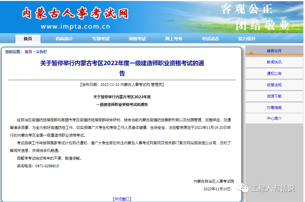Open the 中心简介 sidebar link

point(274,118)
